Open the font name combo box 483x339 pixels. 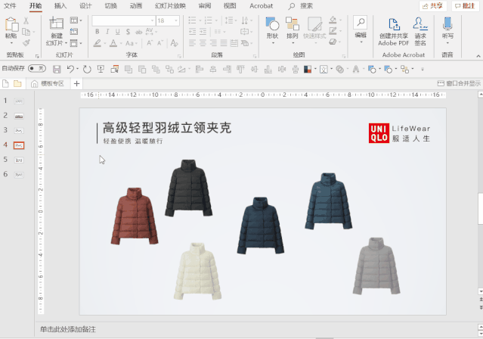[122, 20]
